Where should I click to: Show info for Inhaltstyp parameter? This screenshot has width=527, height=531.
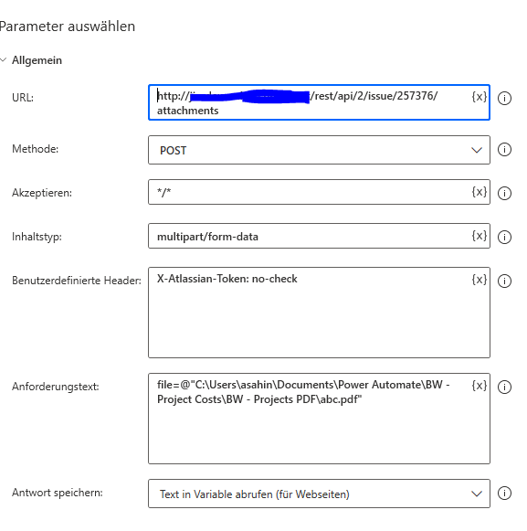[504, 237]
